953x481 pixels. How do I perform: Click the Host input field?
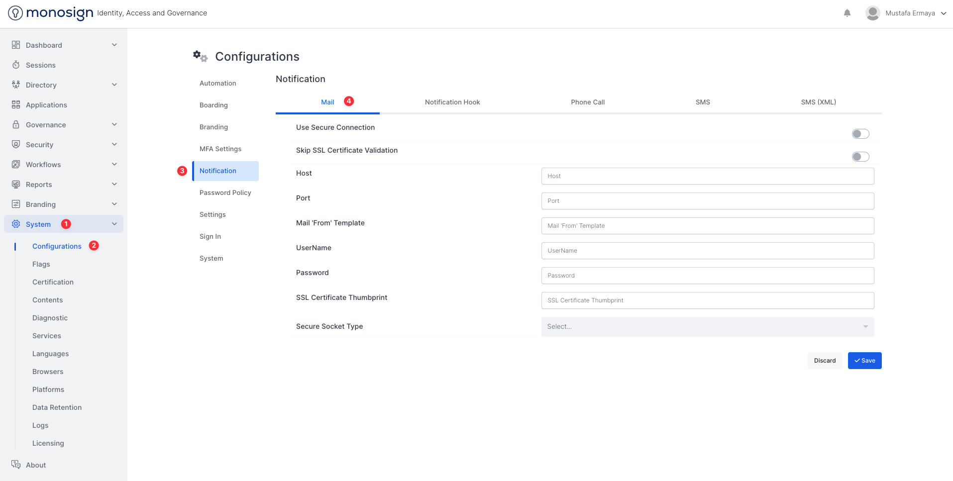[707, 176]
